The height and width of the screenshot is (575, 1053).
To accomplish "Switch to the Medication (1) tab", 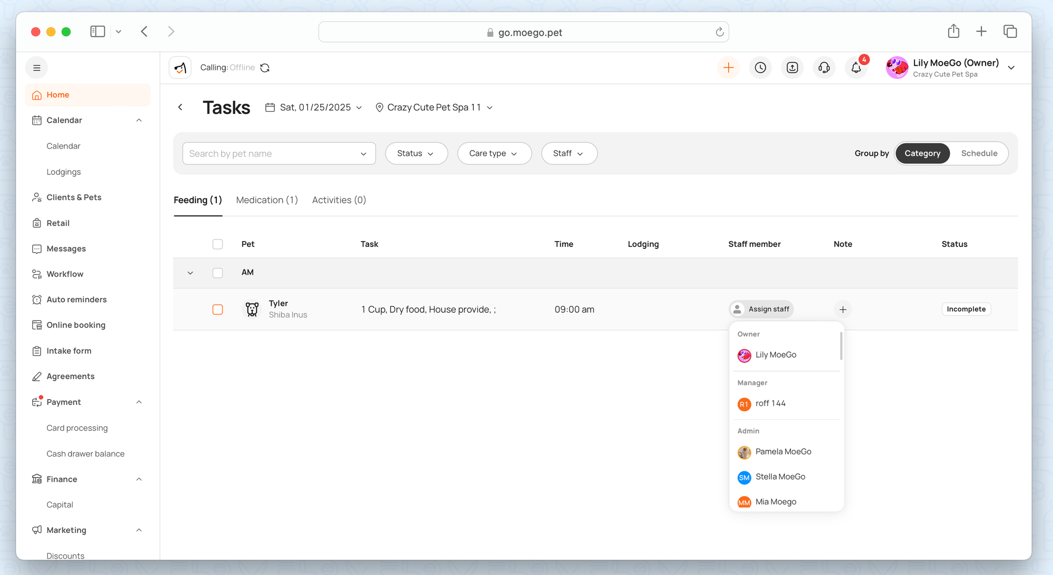I will [267, 200].
